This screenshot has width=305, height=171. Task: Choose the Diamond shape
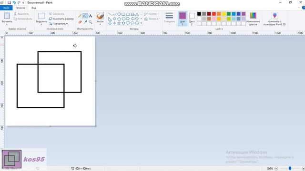pos(114,19)
